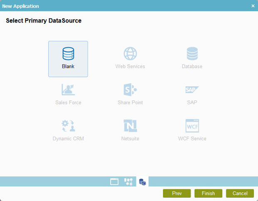Go to the process model wizard step icon
This screenshot has height=201, width=258.
[128, 181]
